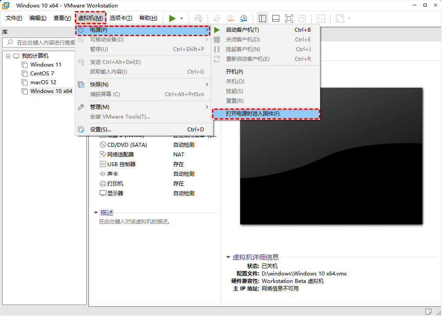Expand the 快照(N) submenu
The image size is (442, 316).
pos(143,85)
